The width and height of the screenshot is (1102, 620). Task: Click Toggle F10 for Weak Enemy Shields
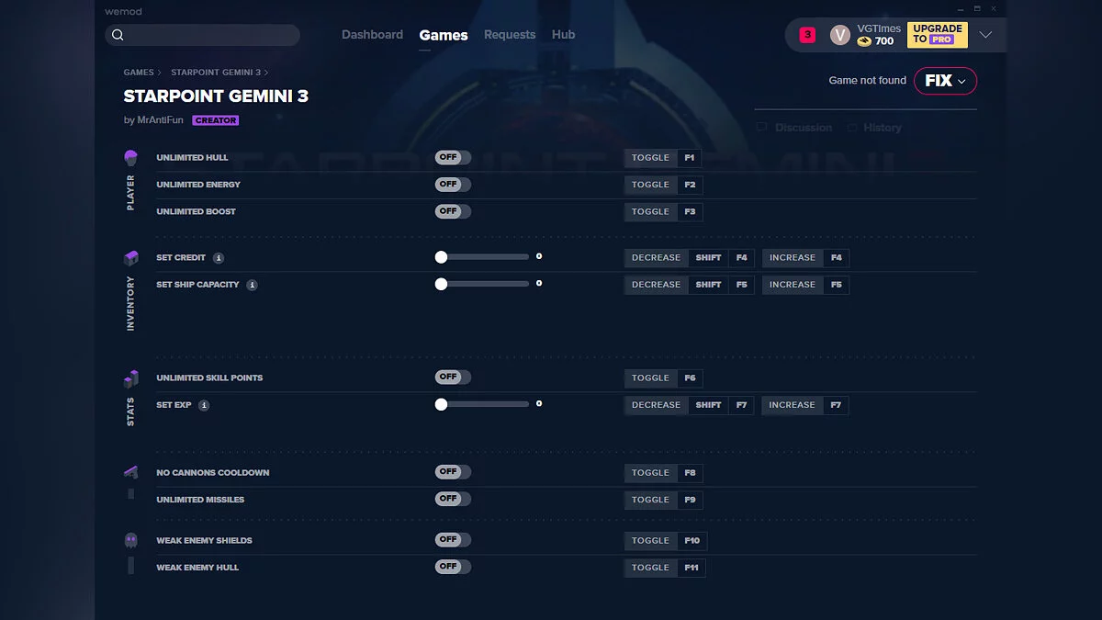pos(666,540)
